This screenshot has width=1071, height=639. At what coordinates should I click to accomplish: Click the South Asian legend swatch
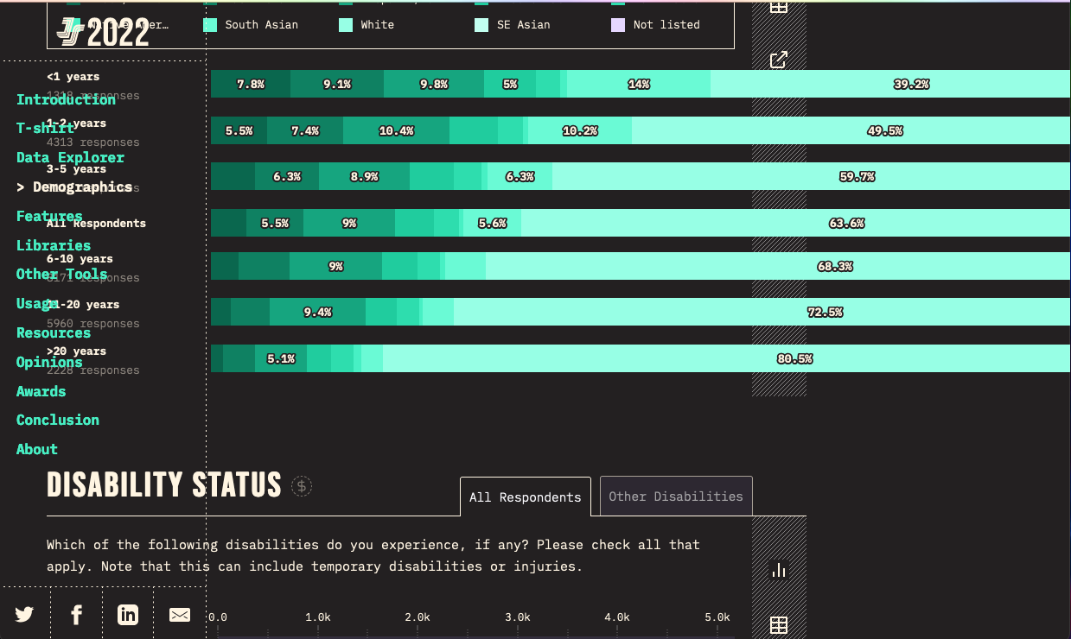209,25
